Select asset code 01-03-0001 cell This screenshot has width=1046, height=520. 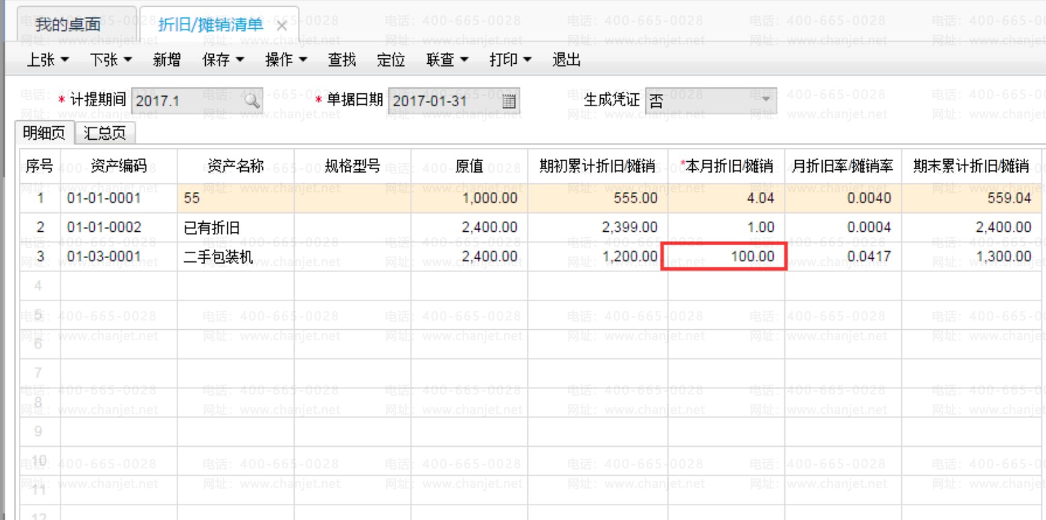point(119,256)
